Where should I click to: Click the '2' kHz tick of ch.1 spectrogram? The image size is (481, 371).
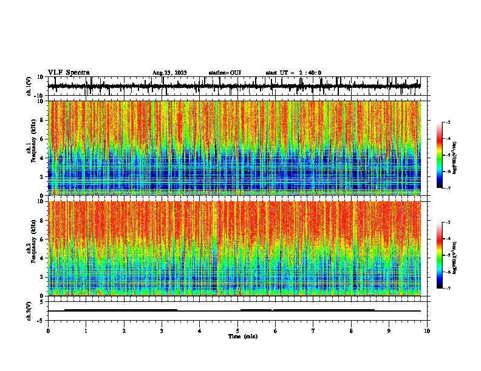[42, 177]
